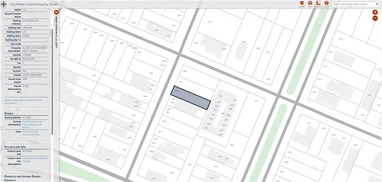Click the Future Land Use section header
The image size is (382, 182).
(x=15, y=147)
